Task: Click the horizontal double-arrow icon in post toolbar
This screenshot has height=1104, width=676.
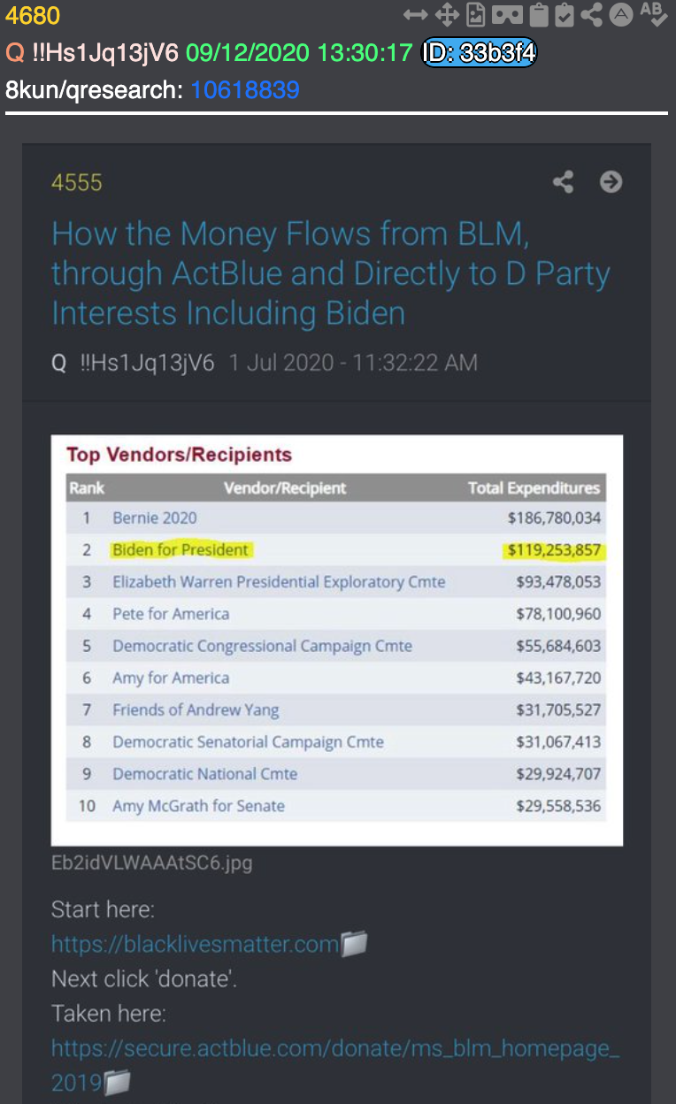Action: click(415, 15)
